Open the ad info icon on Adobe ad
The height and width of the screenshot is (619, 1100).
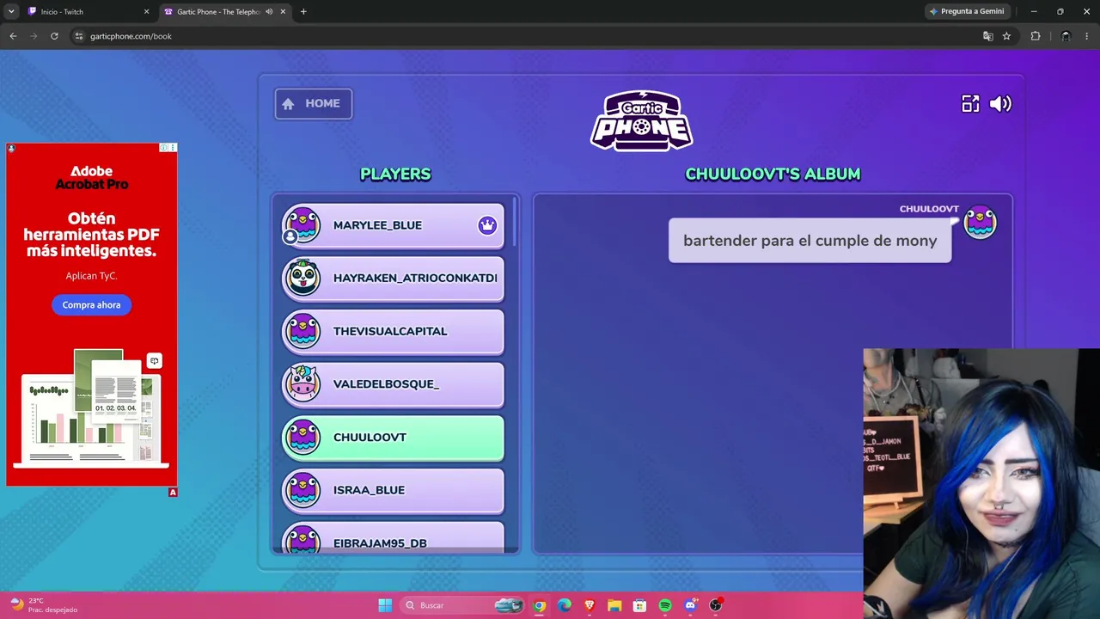pyautogui.click(x=163, y=148)
